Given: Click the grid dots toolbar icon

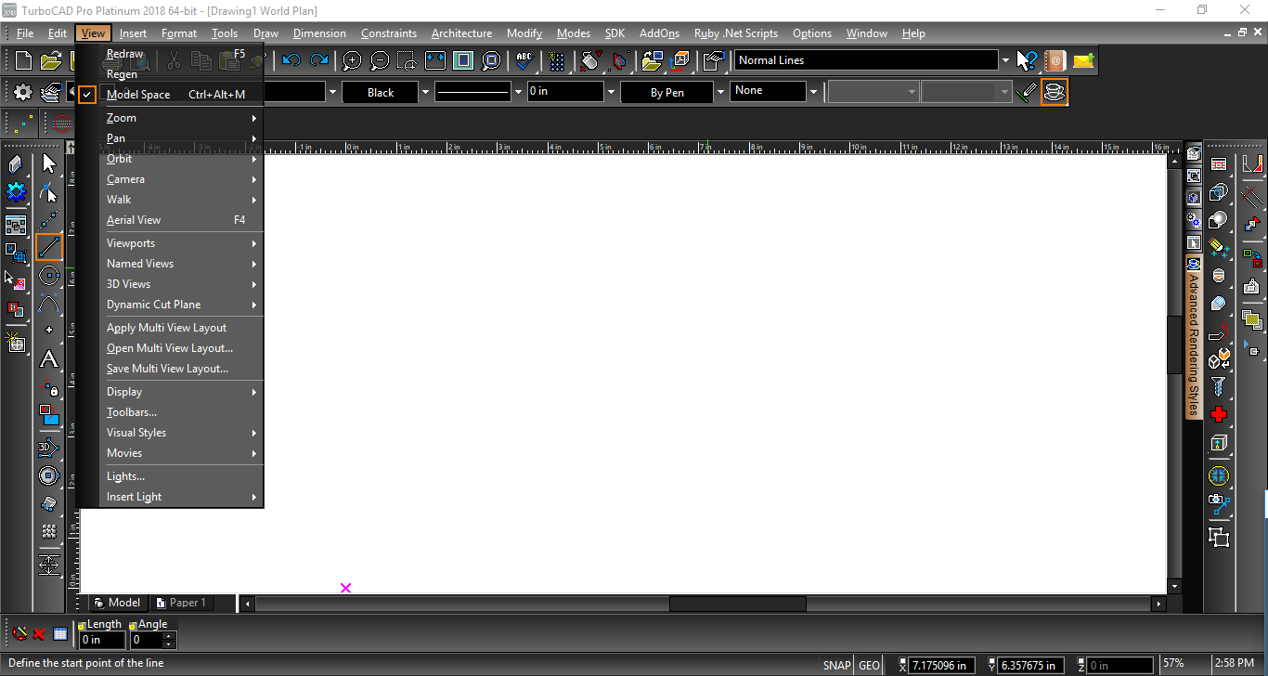Looking at the screenshot, I should pos(556,61).
